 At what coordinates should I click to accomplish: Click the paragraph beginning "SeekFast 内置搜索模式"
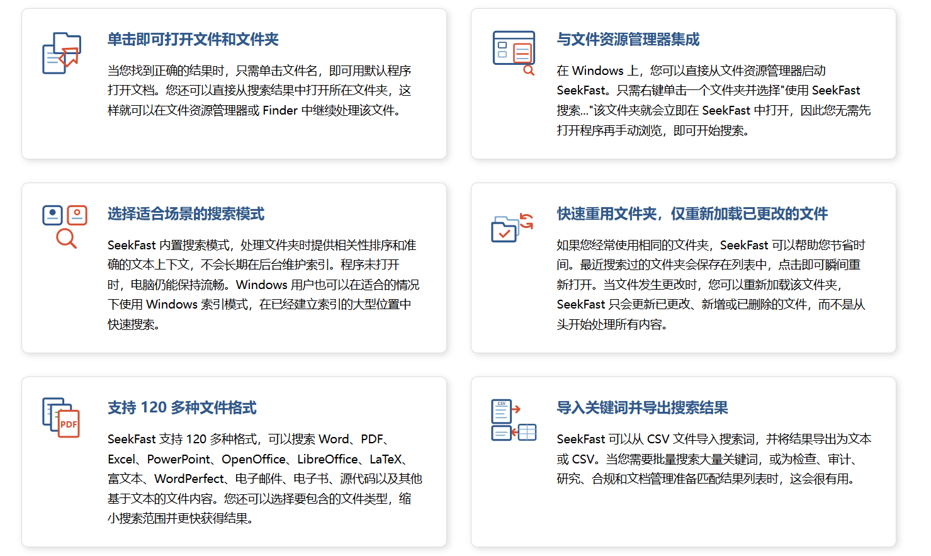tap(264, 285)
